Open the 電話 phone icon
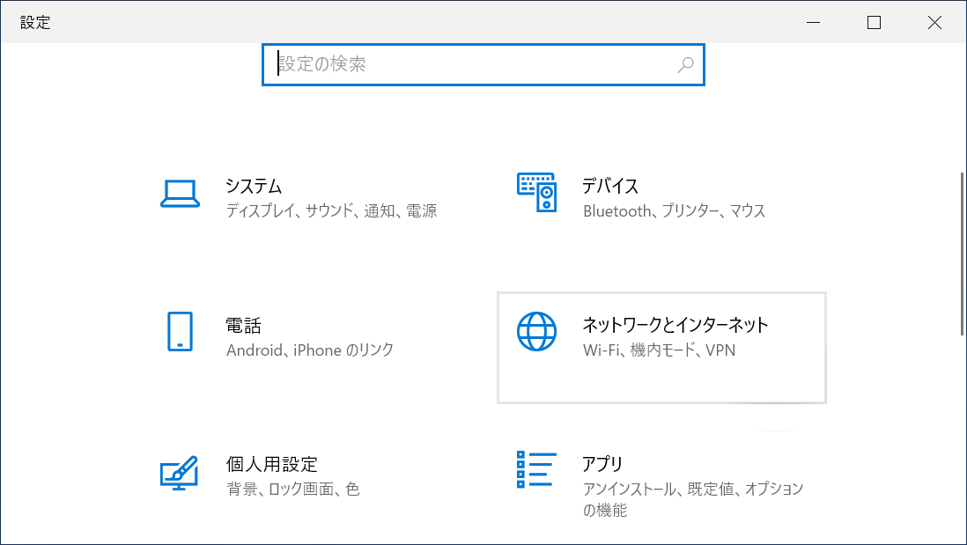 click(180, 332)
